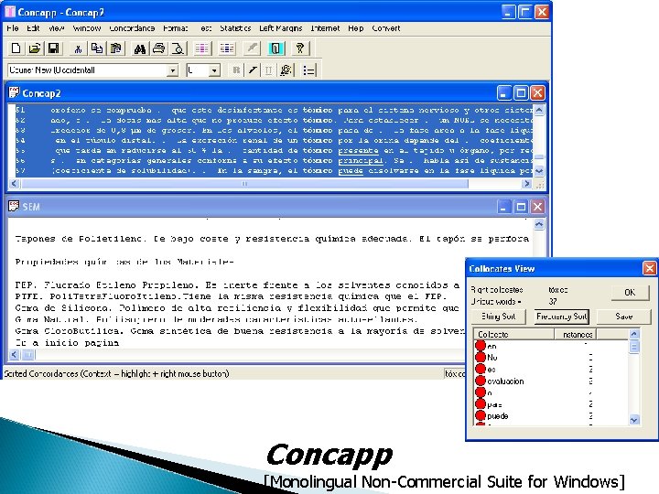Open the Left Margins menu
The height and width of the screenshot is (494, 659).
280,28
